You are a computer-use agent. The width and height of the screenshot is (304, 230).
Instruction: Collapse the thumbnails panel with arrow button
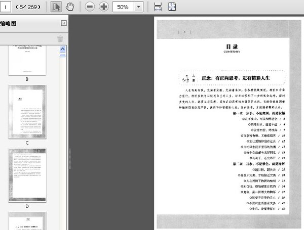64,23
